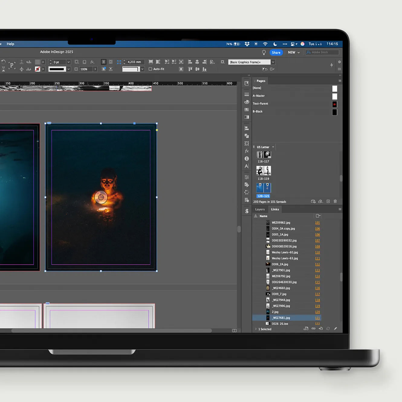Screen dimensions: 402x402
Task: Select the 116-117 spread thumbnail
Action: click(264, 155)
